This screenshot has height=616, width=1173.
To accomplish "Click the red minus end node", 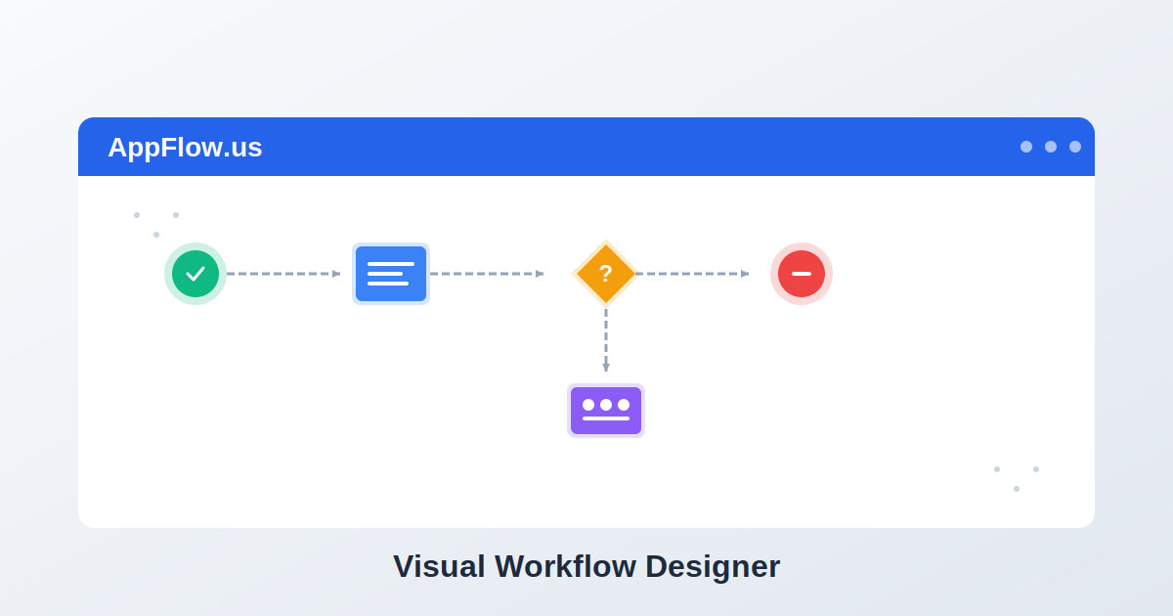I will pyautogui.click(x=802, y=274).
